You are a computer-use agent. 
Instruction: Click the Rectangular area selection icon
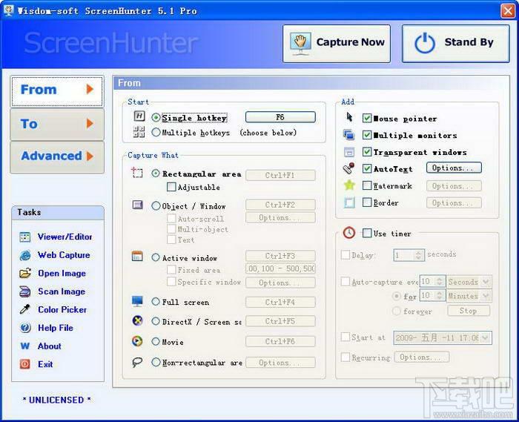tap(137, 173)
